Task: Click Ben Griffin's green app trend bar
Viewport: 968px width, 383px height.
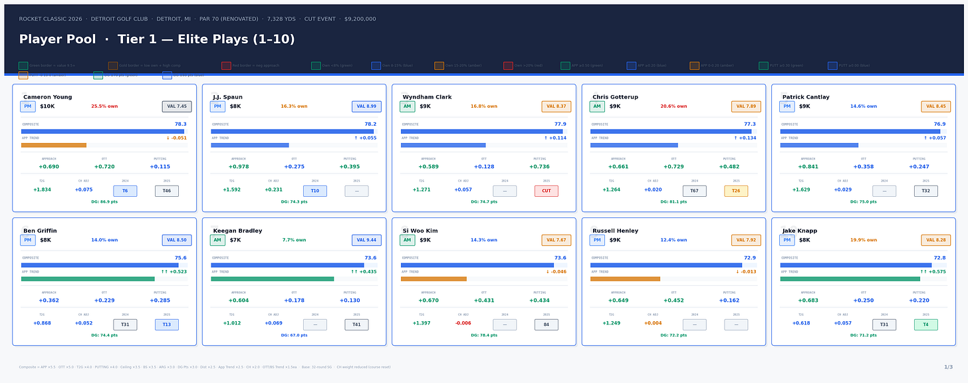Action: coord(88,279)
